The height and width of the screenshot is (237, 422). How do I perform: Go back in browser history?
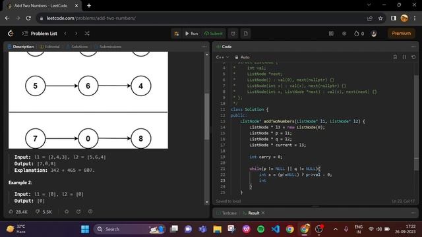pyautogui.click(x=7, y=18)
